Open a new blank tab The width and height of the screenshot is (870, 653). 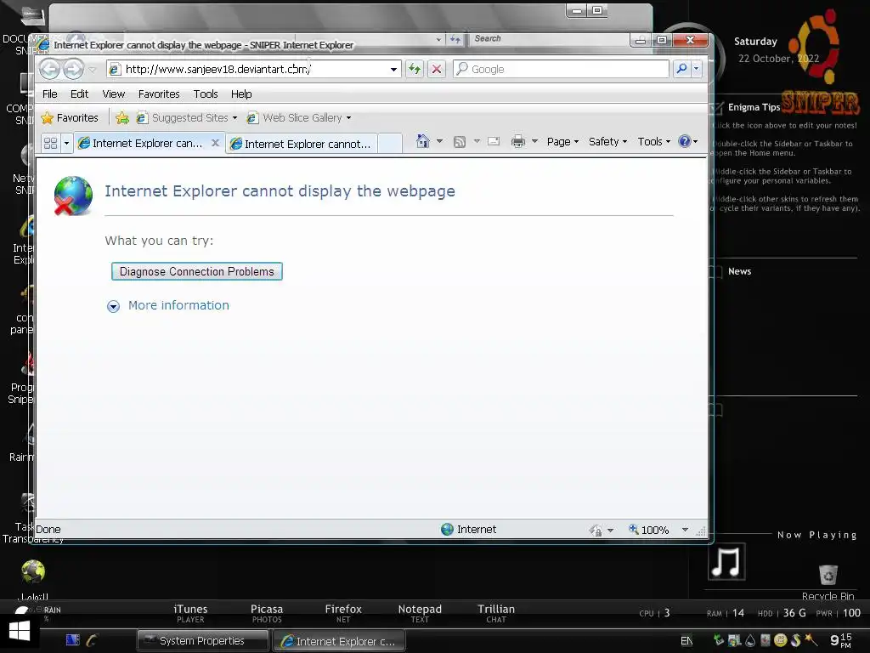click(390, 143)
